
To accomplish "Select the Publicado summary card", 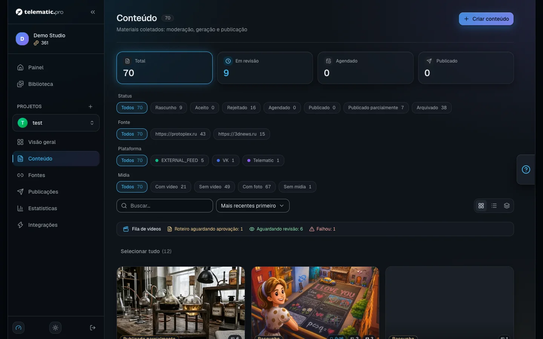I will [466, 68].
